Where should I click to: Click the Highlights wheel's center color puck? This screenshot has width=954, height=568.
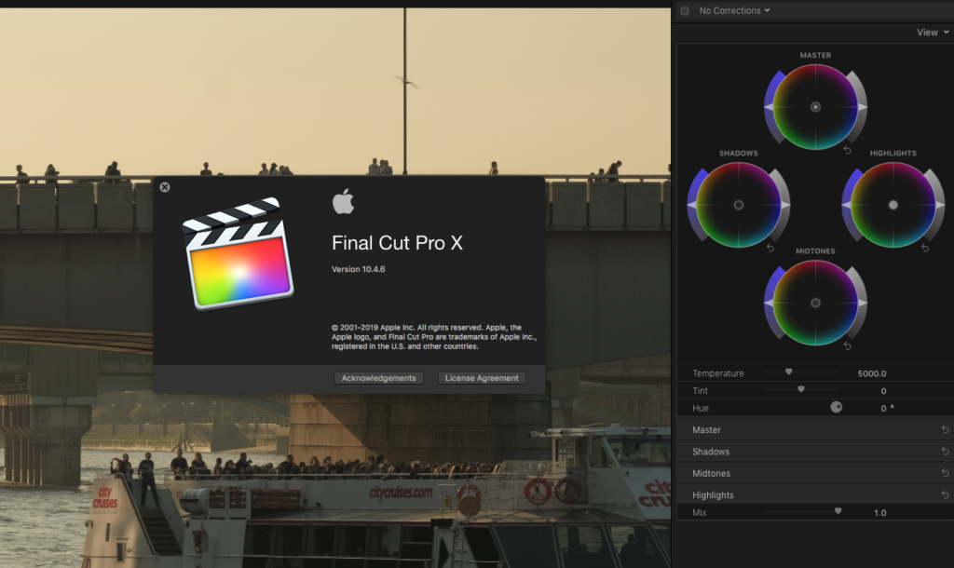point(893,205)
